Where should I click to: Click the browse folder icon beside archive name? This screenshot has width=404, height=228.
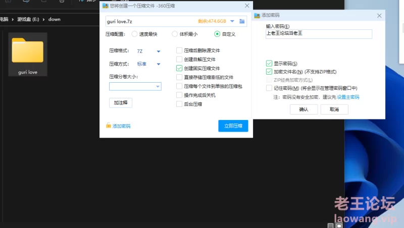tap(242, 21)
